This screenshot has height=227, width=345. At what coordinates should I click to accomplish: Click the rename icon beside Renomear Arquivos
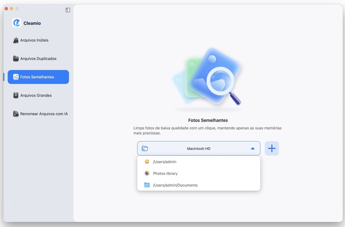(15, 114)
